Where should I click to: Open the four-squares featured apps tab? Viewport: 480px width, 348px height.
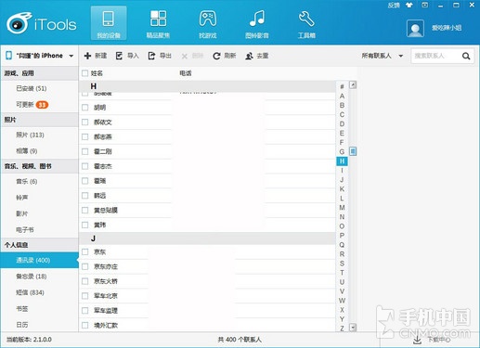[x=158, y=23]
